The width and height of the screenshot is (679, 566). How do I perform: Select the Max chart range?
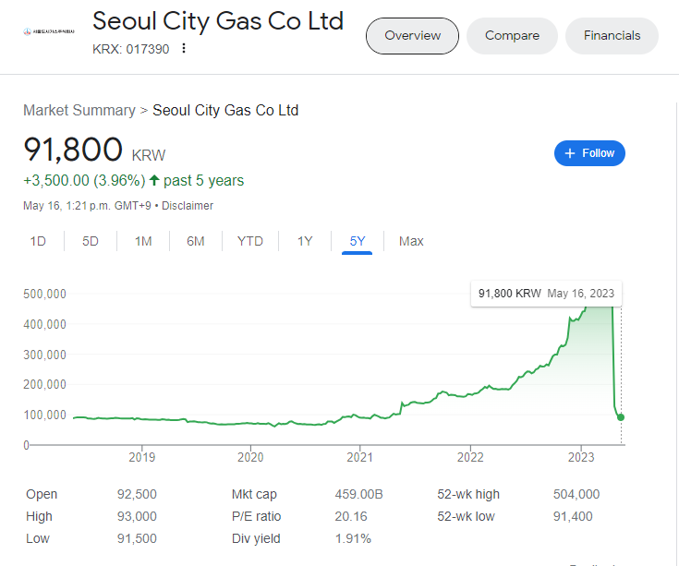411,241
